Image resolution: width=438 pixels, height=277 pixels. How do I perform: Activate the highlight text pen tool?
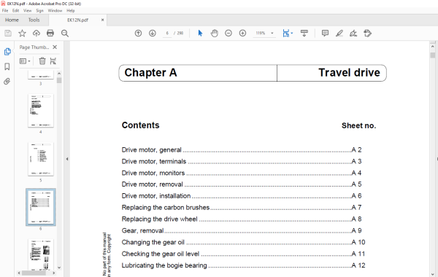[339, 34]
